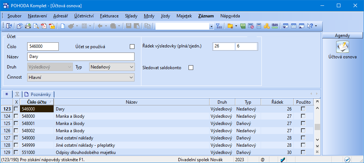Click the blue checkmark status bar icon
The height and width of the screenshot is (163, 364).
pos(283,160)
